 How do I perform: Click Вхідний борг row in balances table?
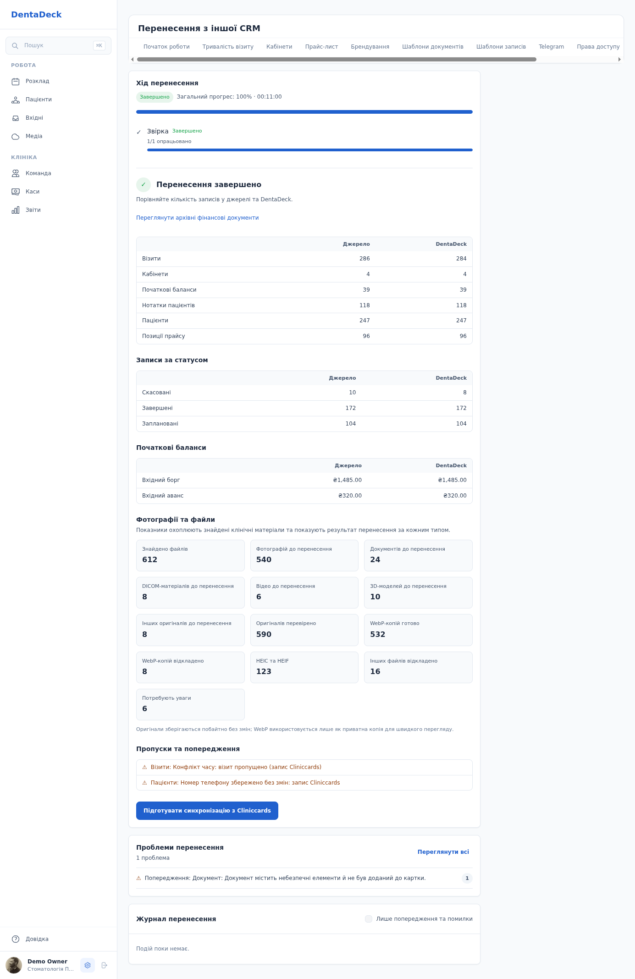coord(304,480)
